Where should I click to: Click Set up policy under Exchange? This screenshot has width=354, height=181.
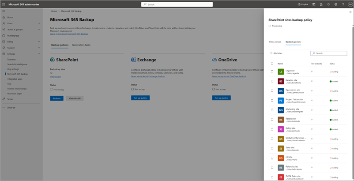click(140, 98)
